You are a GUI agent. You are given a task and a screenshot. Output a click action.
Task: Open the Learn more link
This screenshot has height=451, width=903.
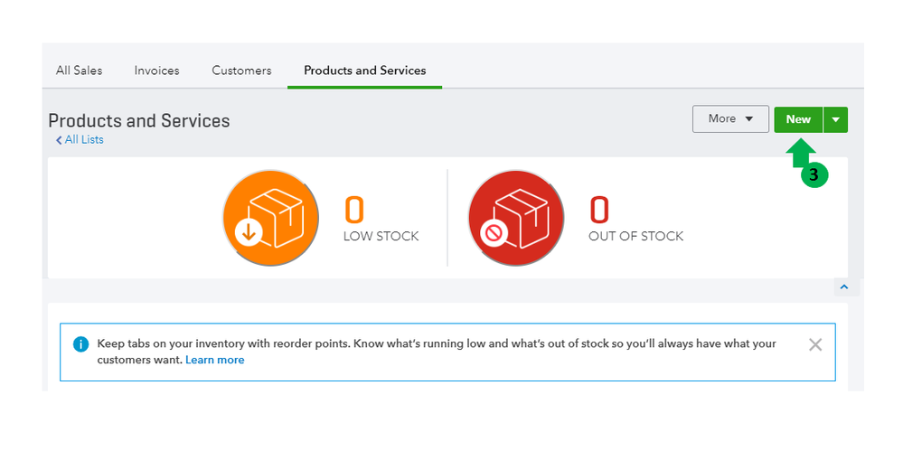215,360
